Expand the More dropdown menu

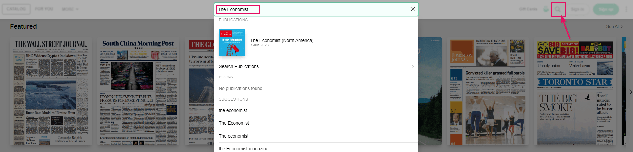pyautogui.click(x=70, y=9)
